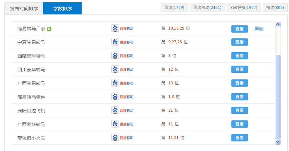
Task: Click the Baidu paw icon in 简易转马零件 row
Action: pos(115,96)
